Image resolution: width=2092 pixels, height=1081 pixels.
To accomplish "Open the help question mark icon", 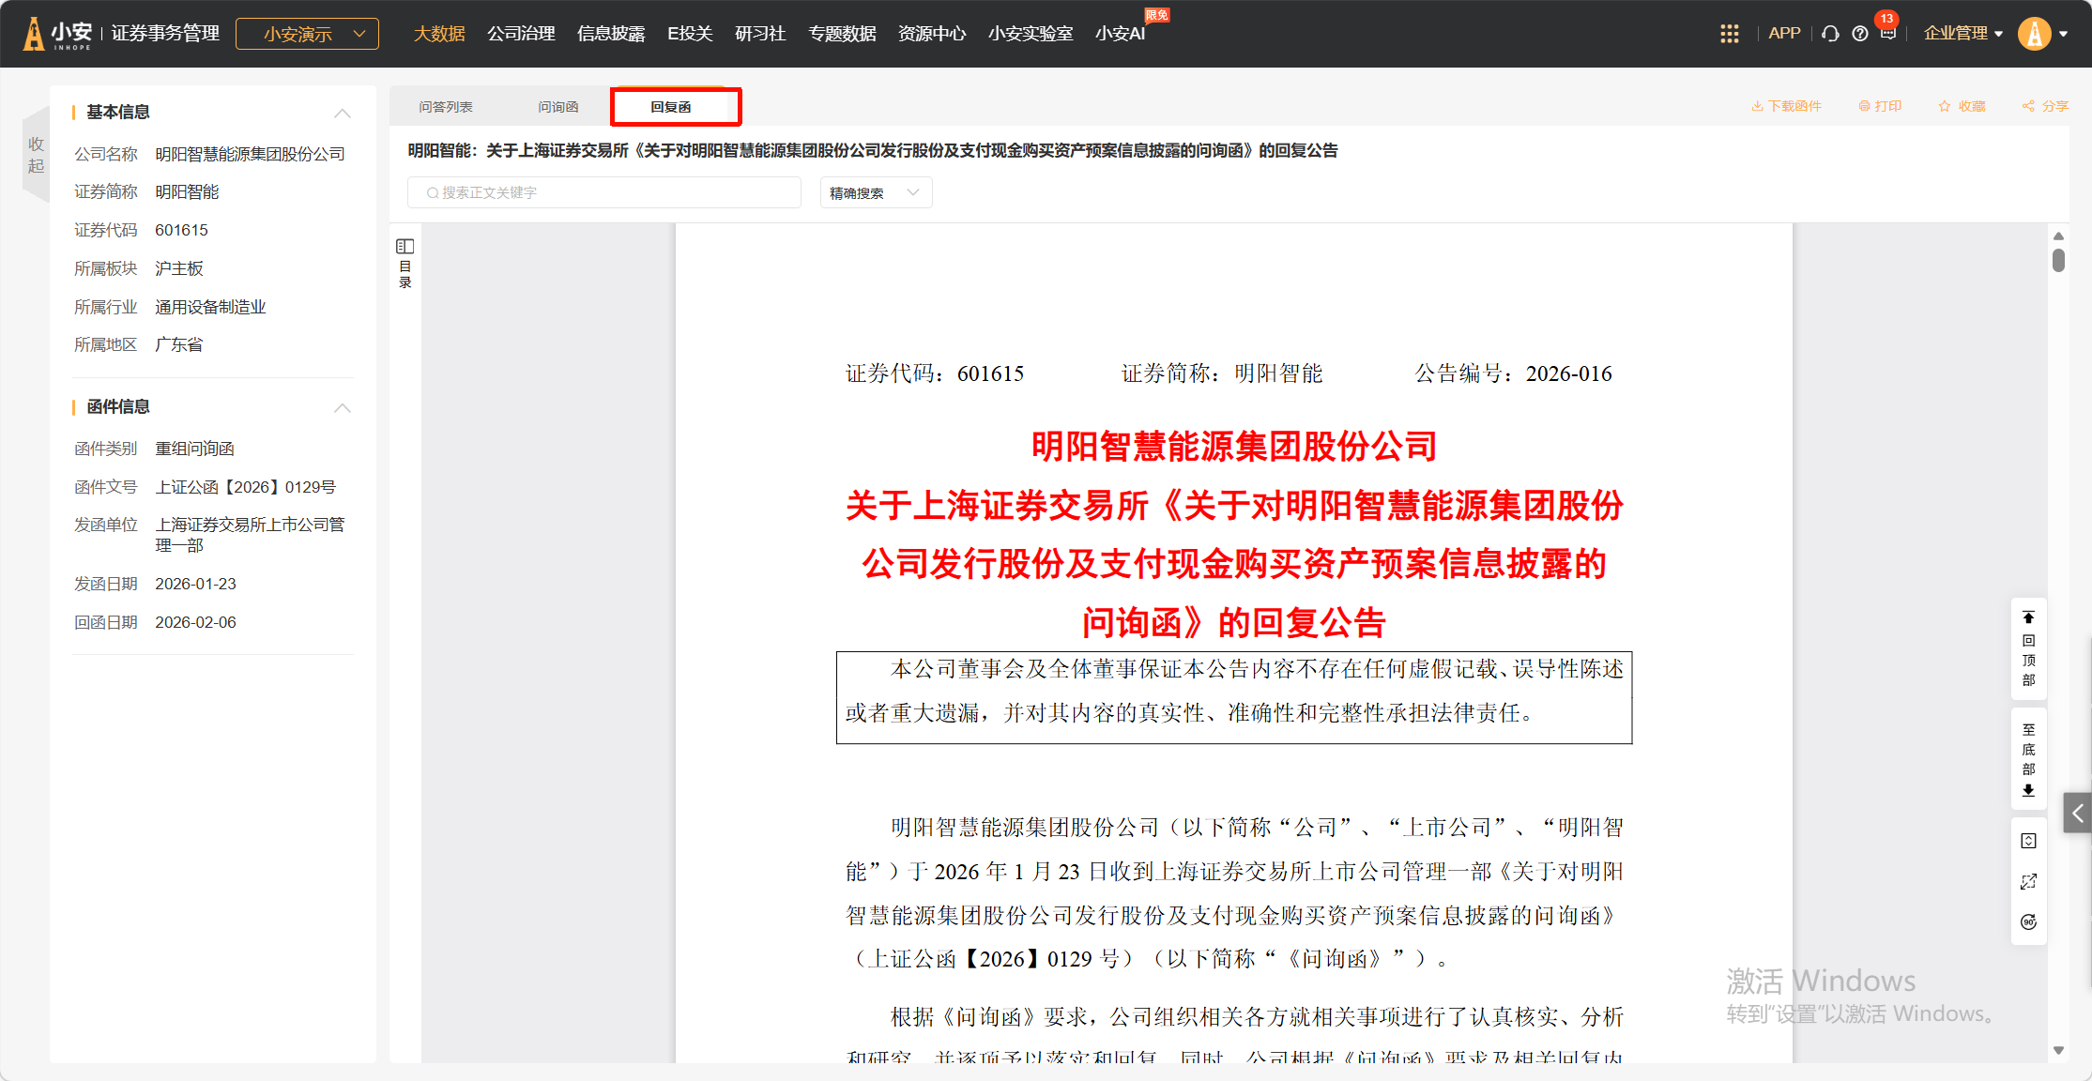I will coord(1859,34).
